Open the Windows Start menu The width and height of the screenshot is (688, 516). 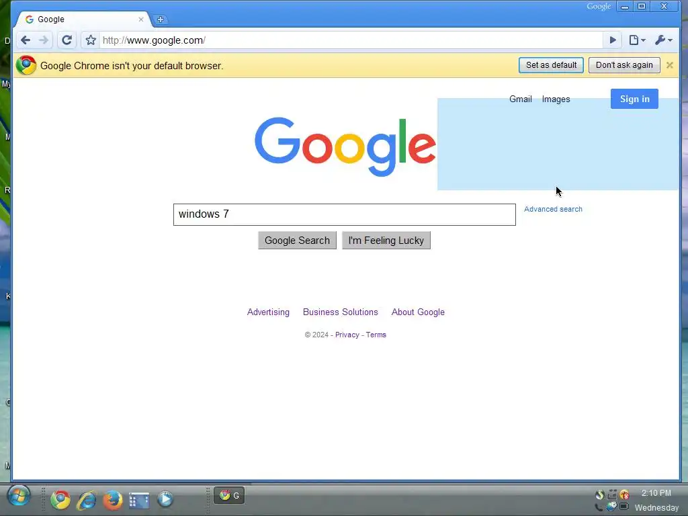(x=18, y=497)
